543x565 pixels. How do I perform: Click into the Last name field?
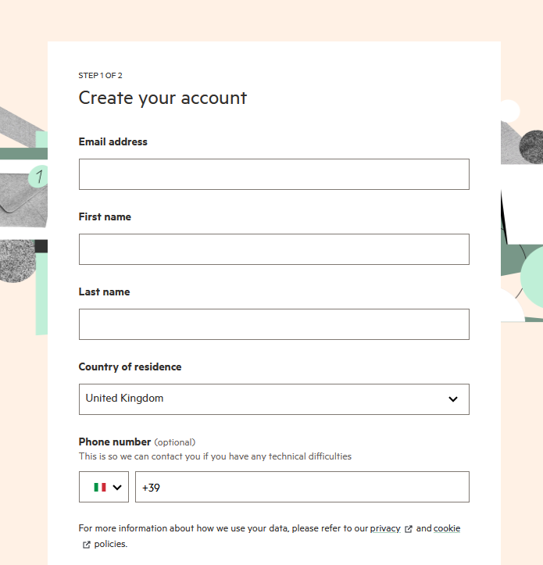point(273,324)
